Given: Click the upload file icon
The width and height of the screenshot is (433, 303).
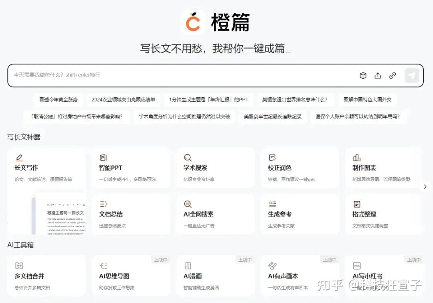Looking at the screenshot, I should point(378,76).
